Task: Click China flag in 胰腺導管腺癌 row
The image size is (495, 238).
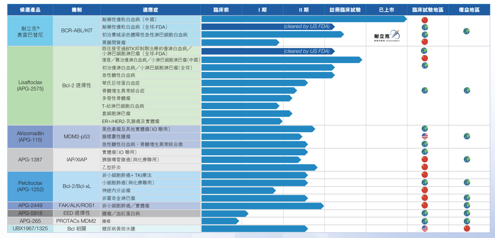Action: (424, 159)
